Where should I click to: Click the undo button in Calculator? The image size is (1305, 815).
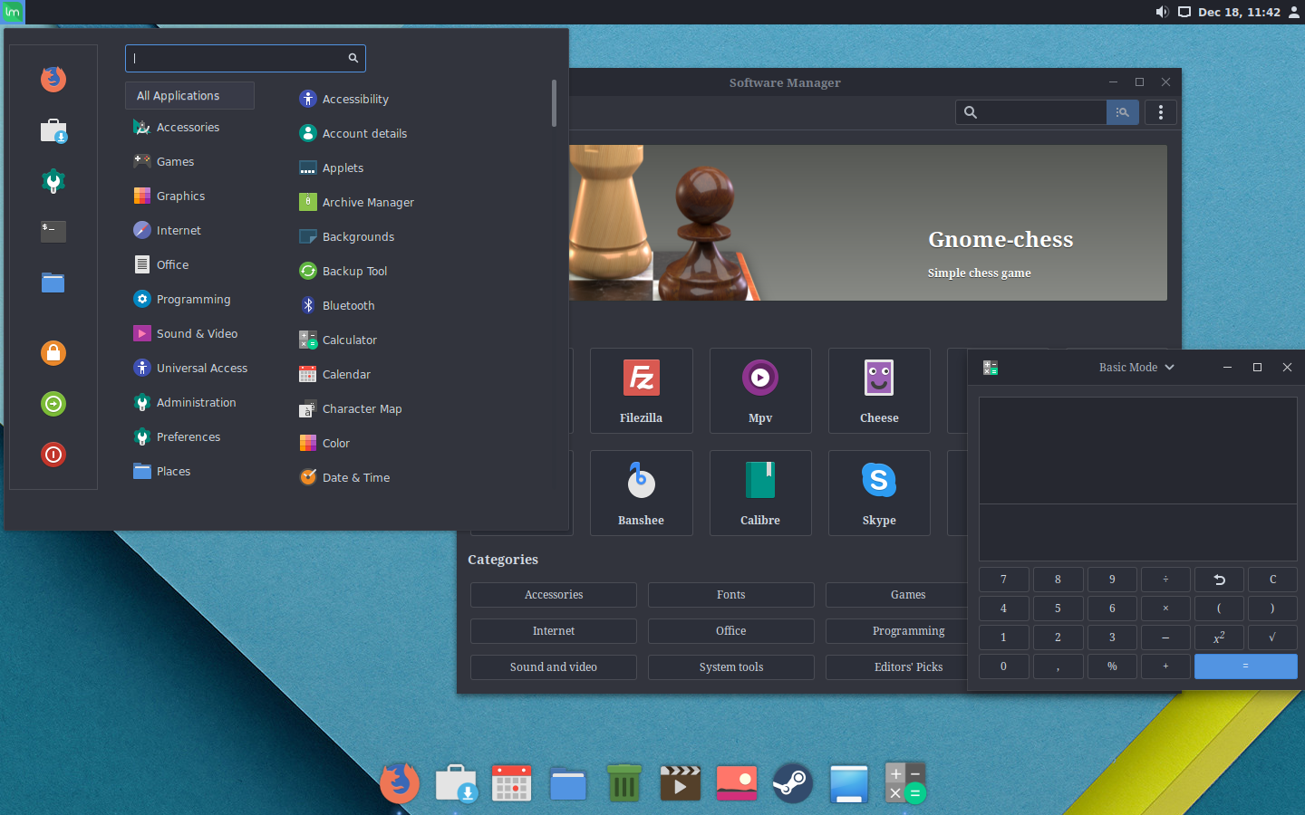coord(1219,580)
